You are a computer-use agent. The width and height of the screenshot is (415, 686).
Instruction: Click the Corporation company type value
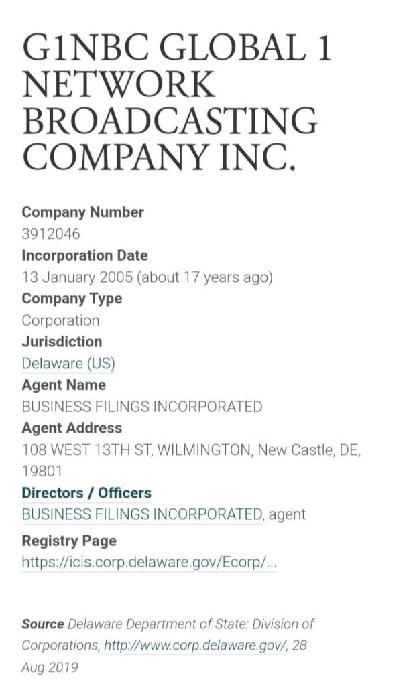(x=60, y=320)
